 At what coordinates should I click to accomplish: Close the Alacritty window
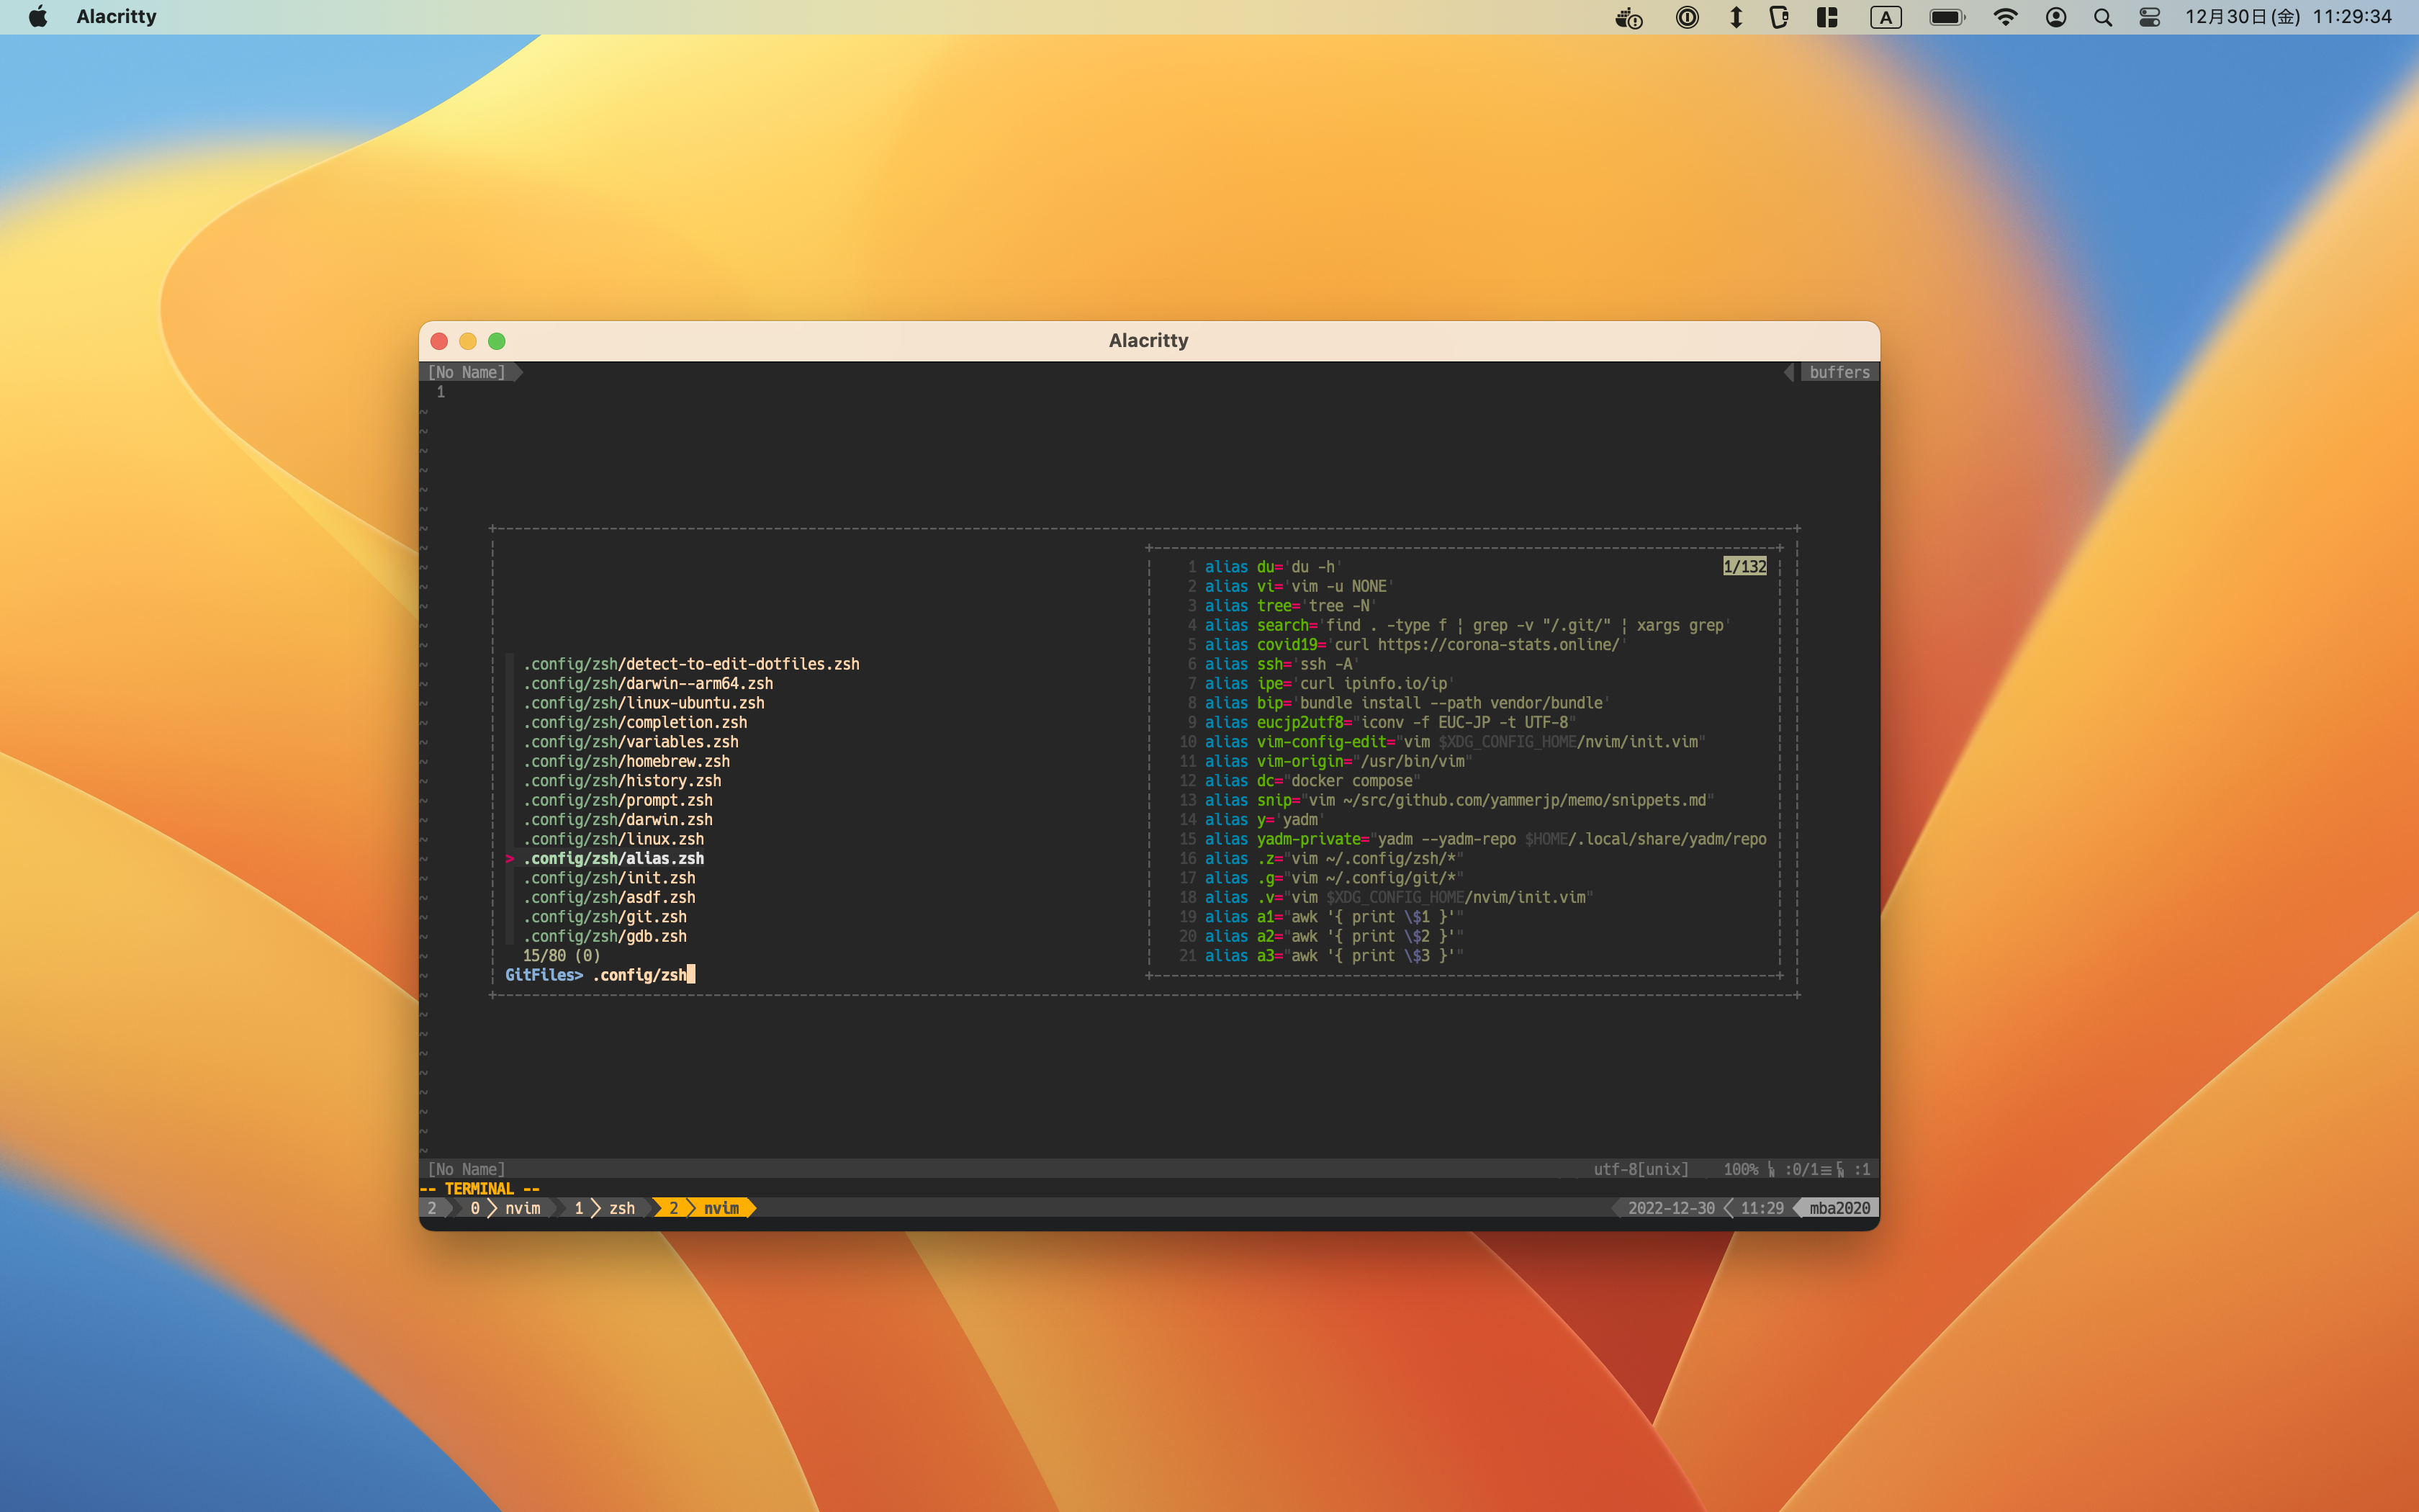coord(439,341)
